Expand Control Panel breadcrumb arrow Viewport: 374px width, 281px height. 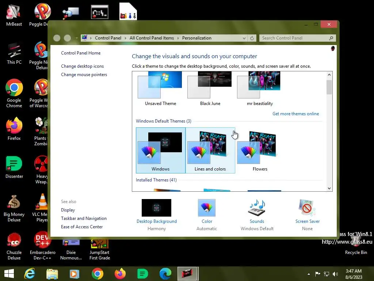click(x=126, y=38)
